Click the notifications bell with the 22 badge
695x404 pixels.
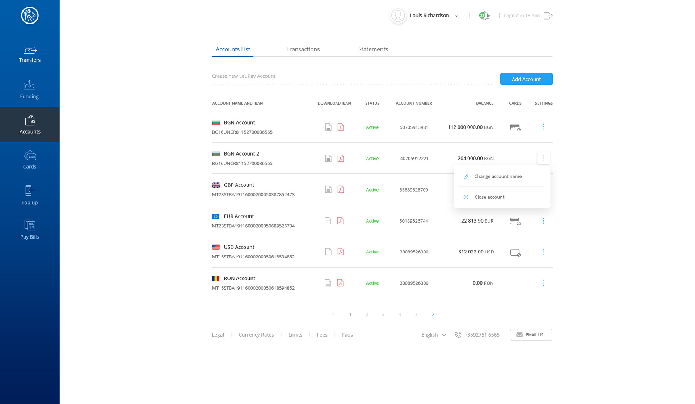(x=484, y=16)
